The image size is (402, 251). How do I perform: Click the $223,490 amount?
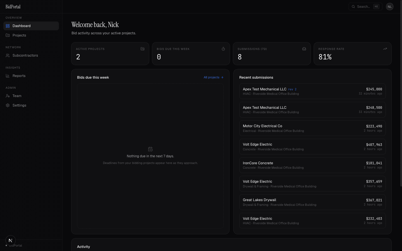point(374,126)
